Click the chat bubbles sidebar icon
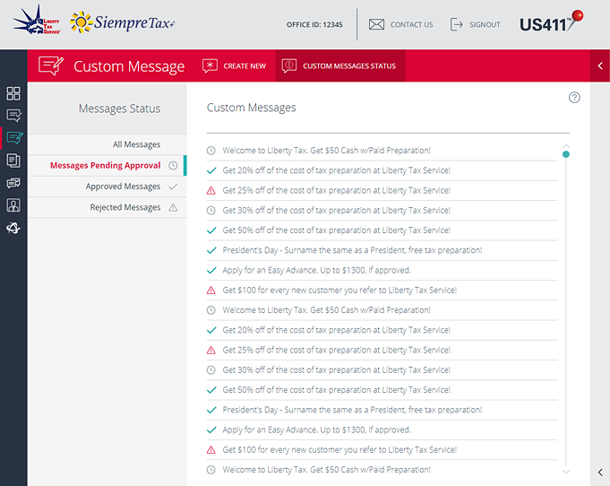The height and width of the screenshot is (486, 610). point(13,183)
